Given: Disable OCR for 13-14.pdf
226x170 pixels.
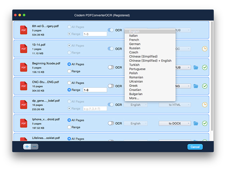Looking at the screenshot, I should (x=111, y=49).
